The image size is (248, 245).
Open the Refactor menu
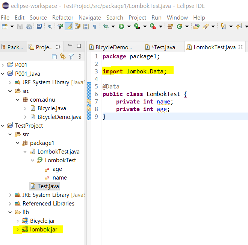63,18
